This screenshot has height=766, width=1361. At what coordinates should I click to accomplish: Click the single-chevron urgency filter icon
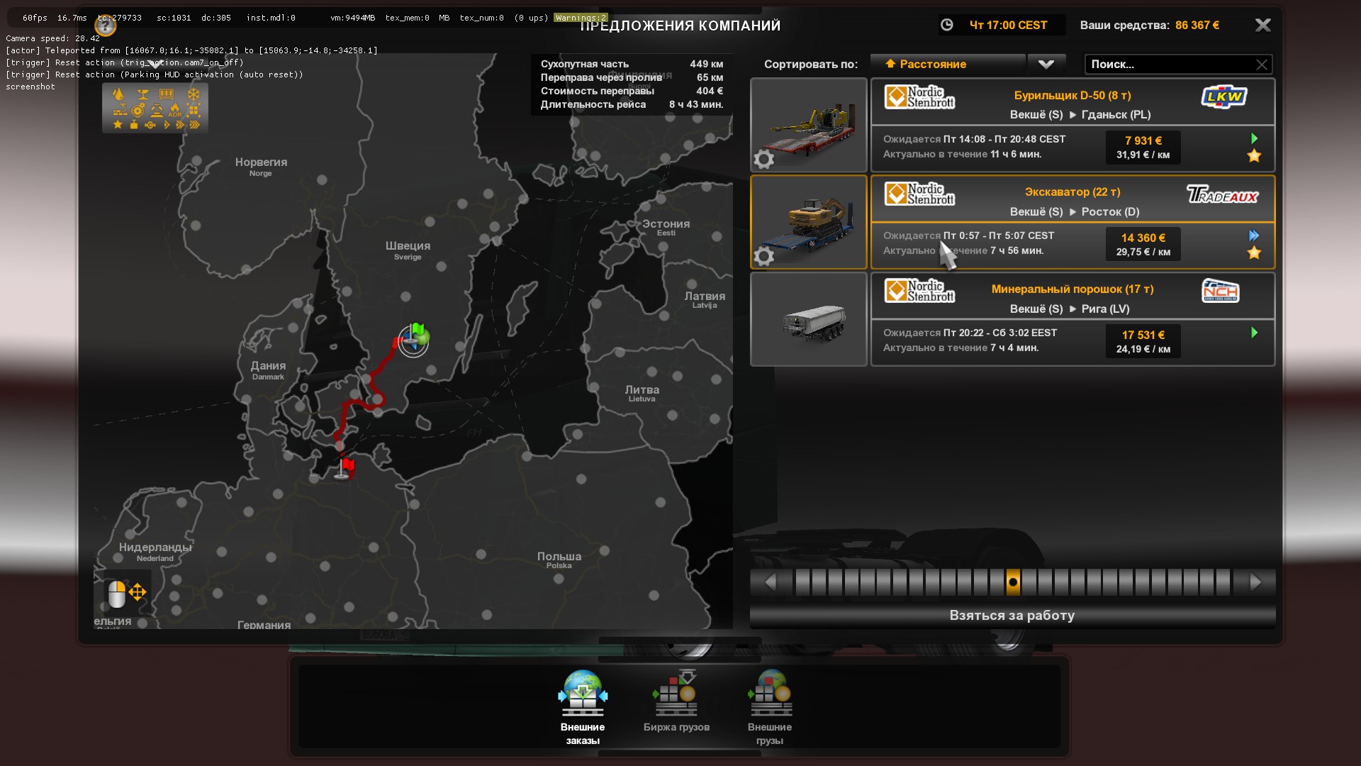[x=167, y=125]
